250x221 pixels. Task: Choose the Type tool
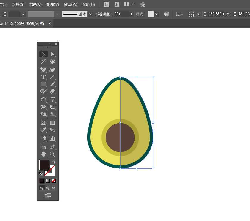(x=43, y=77)
